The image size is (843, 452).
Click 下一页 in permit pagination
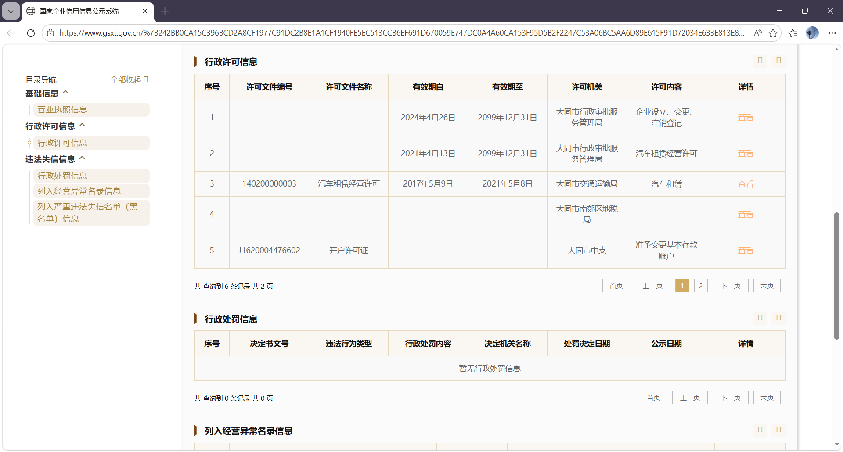[x=731, y=286]
